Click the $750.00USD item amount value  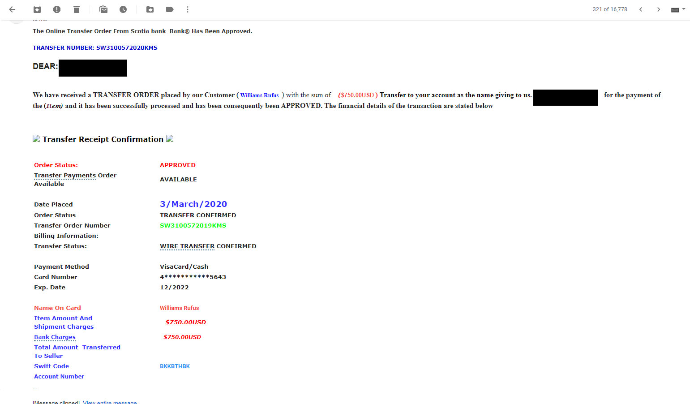click(185, 322)
